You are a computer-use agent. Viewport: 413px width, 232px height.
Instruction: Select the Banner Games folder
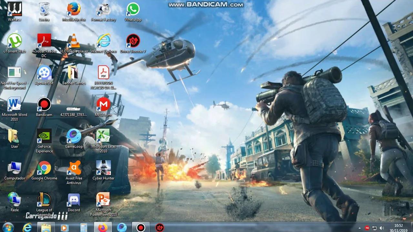(74, 73)
